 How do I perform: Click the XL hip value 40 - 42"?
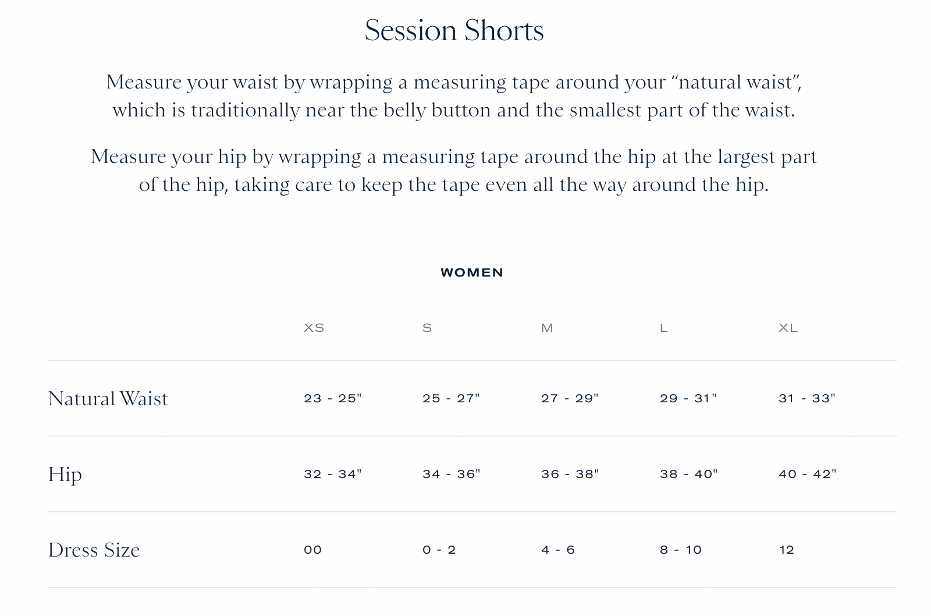pyautogui.click(x=808, y=474)
